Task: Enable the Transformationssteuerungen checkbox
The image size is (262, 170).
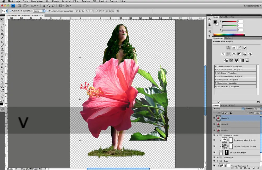Action: coord(47,11)
